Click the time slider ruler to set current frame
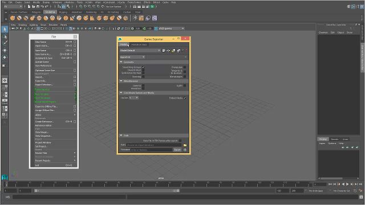Viewport: 365px width, 205px height. (x=159, y=184)
